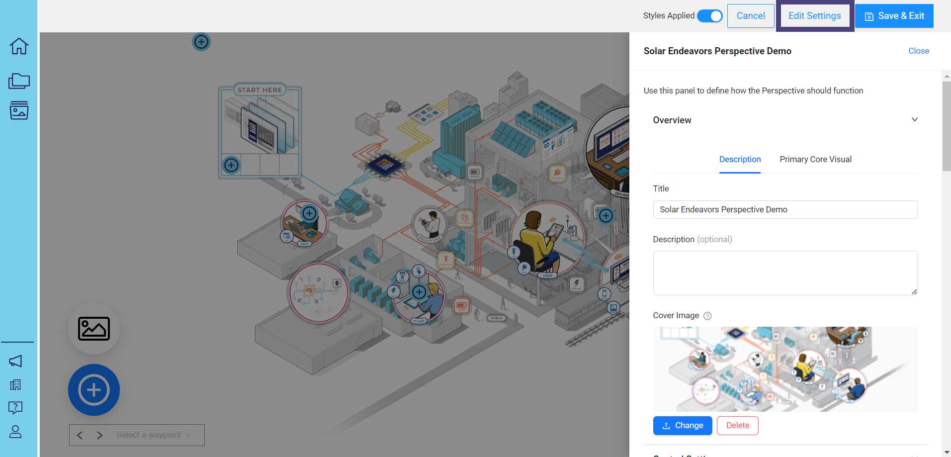Switch to Primary Core Visual tab
951x457 pixels.
(x=815, y=159)
